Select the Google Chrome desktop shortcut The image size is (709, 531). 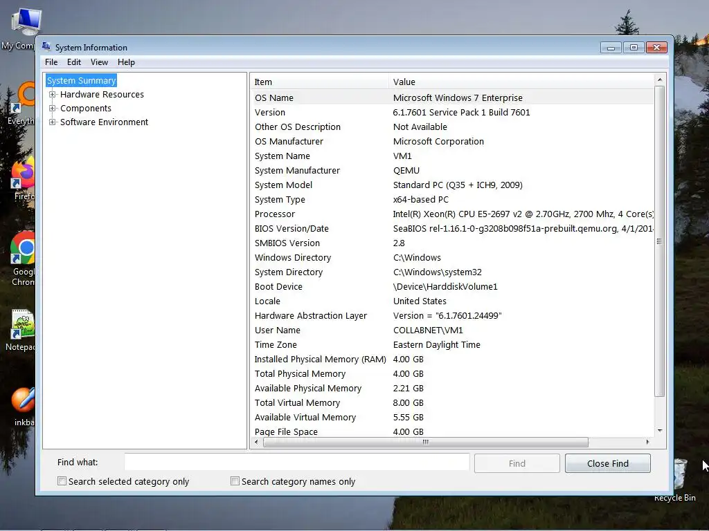tap(21, 259)
